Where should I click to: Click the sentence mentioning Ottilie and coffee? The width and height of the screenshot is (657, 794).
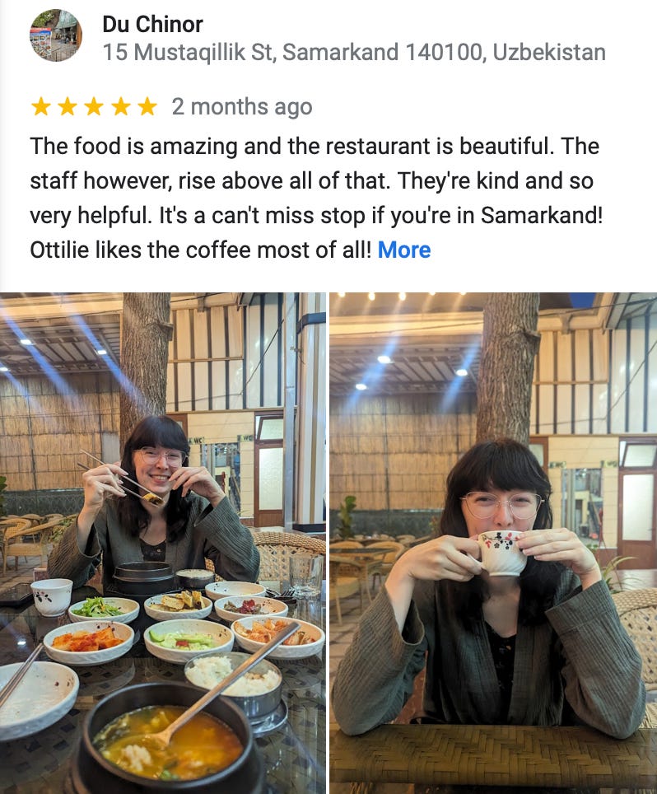pos(200,250)
